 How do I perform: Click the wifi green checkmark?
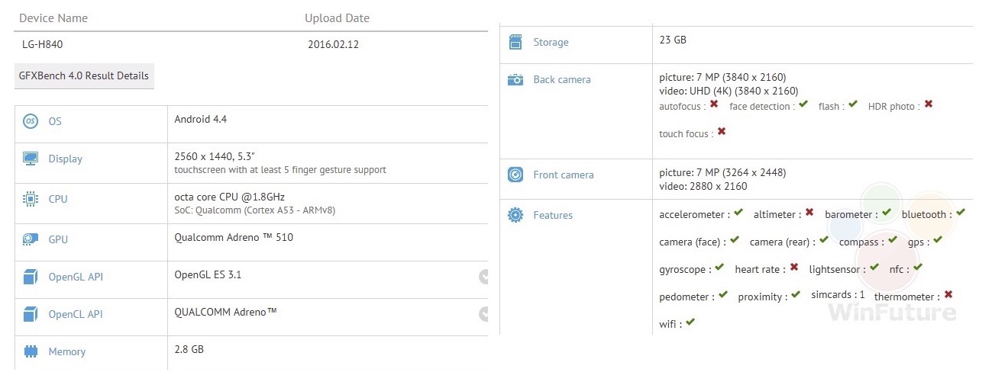[690, 322]
